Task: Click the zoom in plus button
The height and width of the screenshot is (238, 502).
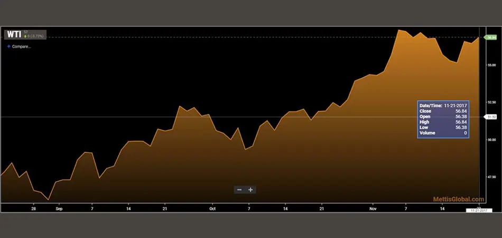Action: coord(250,190)
